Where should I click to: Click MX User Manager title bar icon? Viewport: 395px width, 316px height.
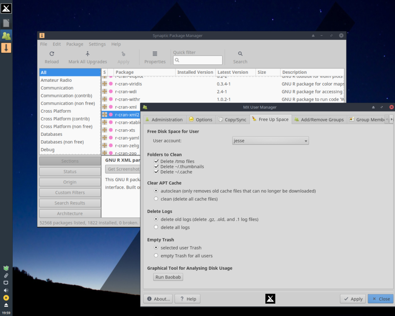coord(145,107)
